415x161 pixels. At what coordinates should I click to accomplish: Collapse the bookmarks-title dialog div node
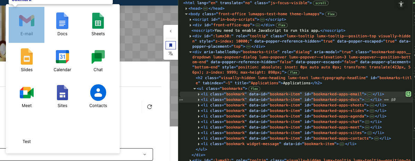pyautogui.click(x=190, y=52)
